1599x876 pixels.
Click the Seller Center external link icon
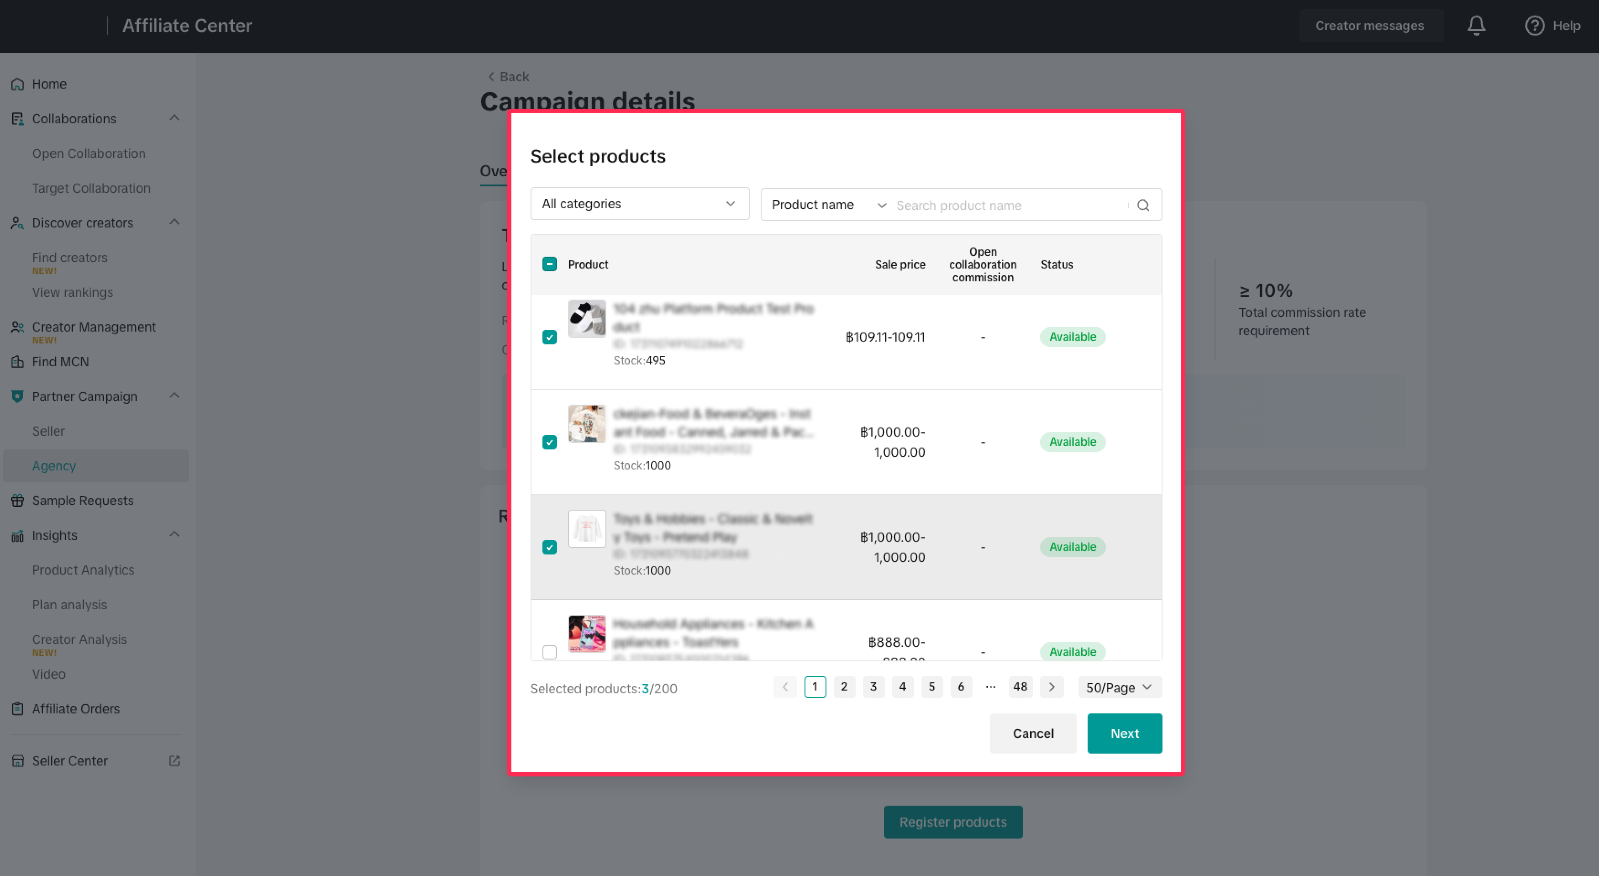point(174,760)
